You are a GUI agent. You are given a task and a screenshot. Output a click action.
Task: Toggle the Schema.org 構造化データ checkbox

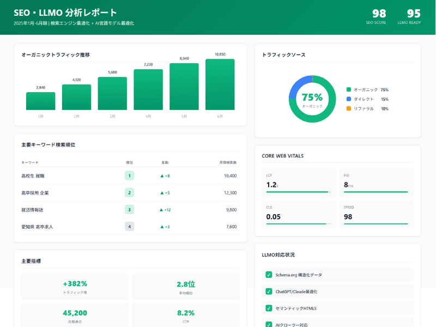[x=269, y=275]
